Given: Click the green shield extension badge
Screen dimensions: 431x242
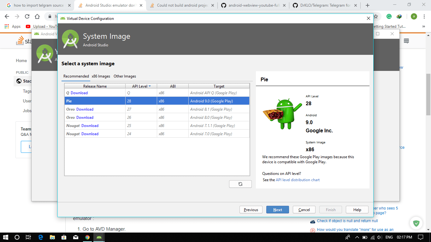Looking at the screenshot, I should coord(416,223).
